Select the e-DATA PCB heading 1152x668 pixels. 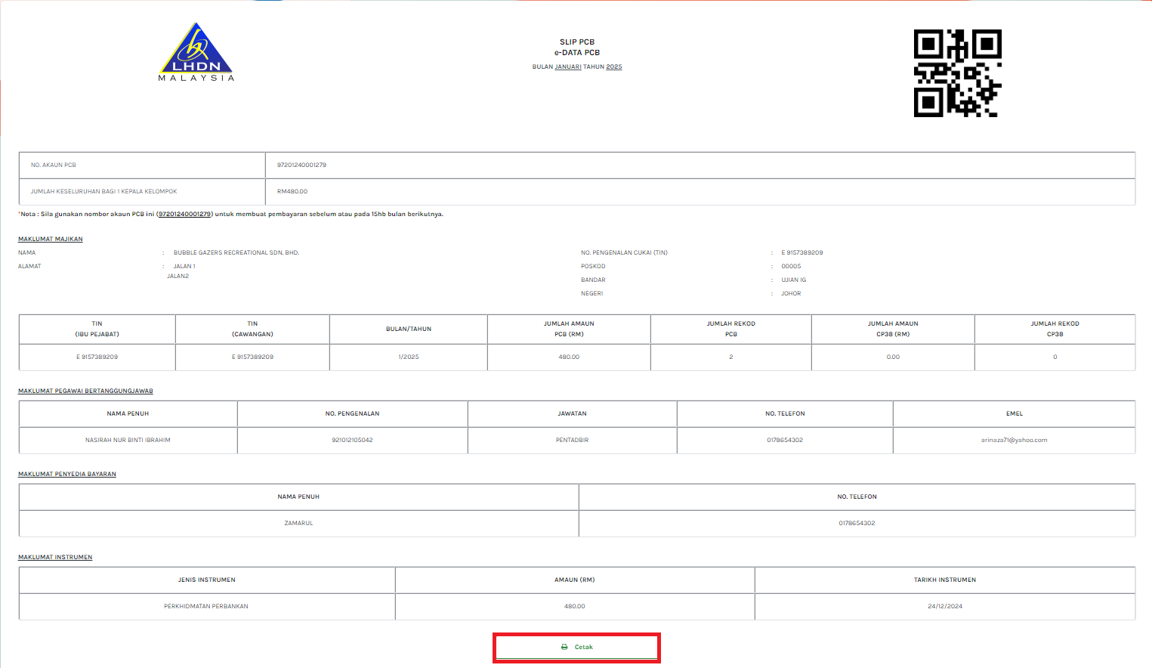pos(576,53)
